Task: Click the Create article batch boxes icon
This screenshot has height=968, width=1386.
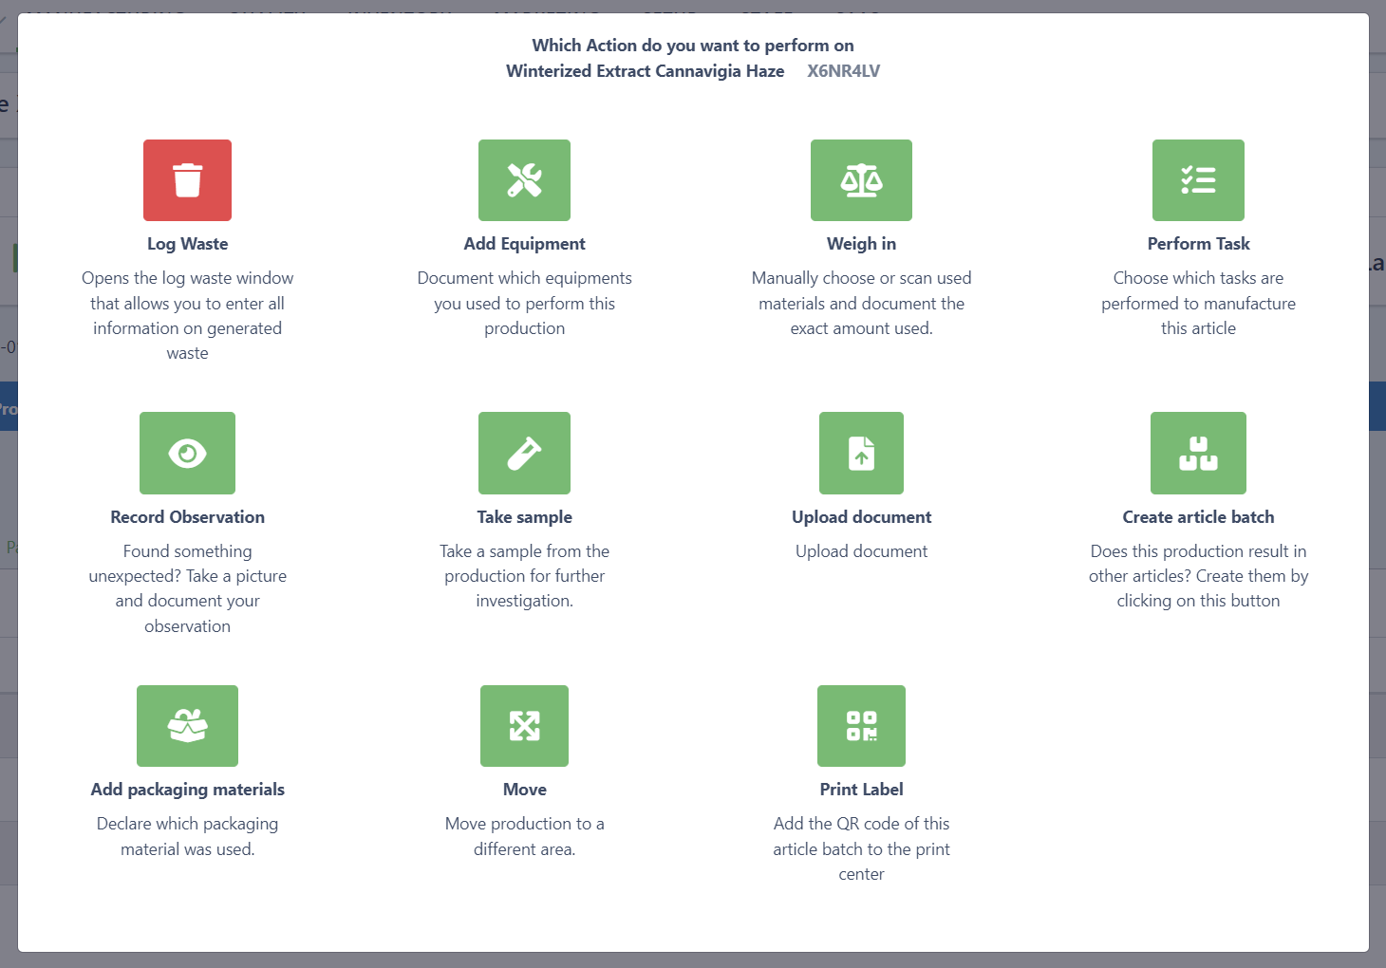Action: [x=1198, y=453]
